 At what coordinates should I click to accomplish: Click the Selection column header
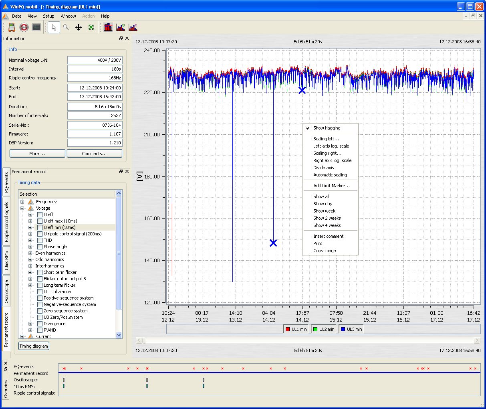pos(67,194)
